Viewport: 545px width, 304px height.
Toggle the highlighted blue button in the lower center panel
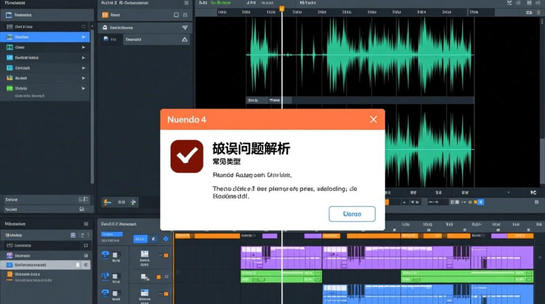140,239
